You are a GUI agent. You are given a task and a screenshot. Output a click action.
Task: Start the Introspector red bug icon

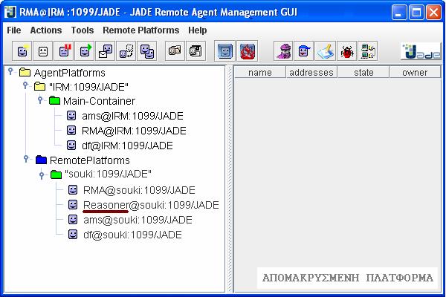coord(346,51)
